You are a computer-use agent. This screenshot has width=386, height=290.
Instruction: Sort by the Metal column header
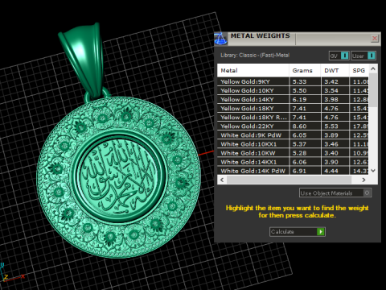pyautogui.click(x=253, y=70)
